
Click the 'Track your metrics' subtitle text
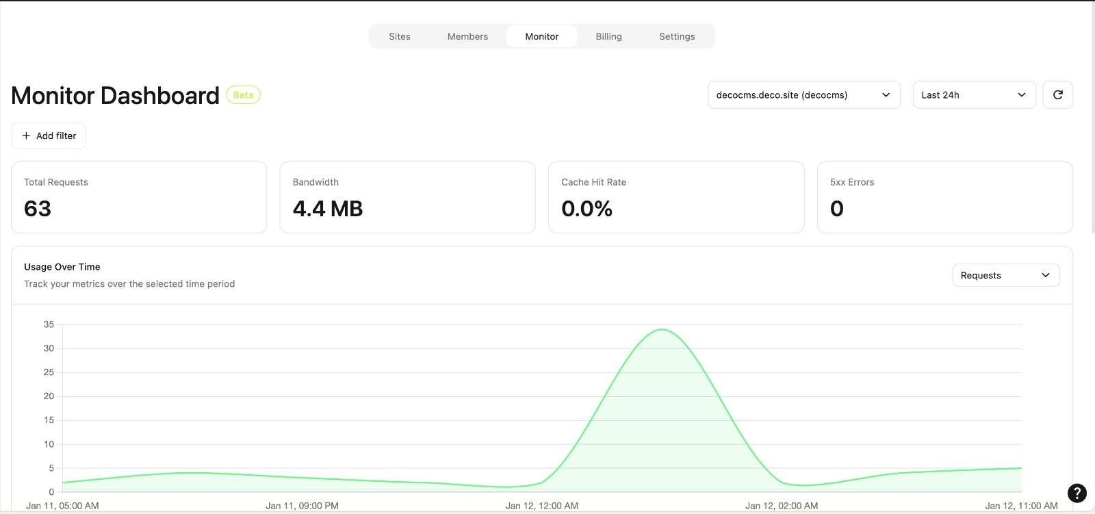click(129, 283)
